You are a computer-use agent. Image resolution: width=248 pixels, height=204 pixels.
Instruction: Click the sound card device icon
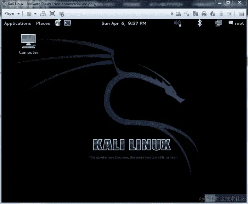pos(213,14)
